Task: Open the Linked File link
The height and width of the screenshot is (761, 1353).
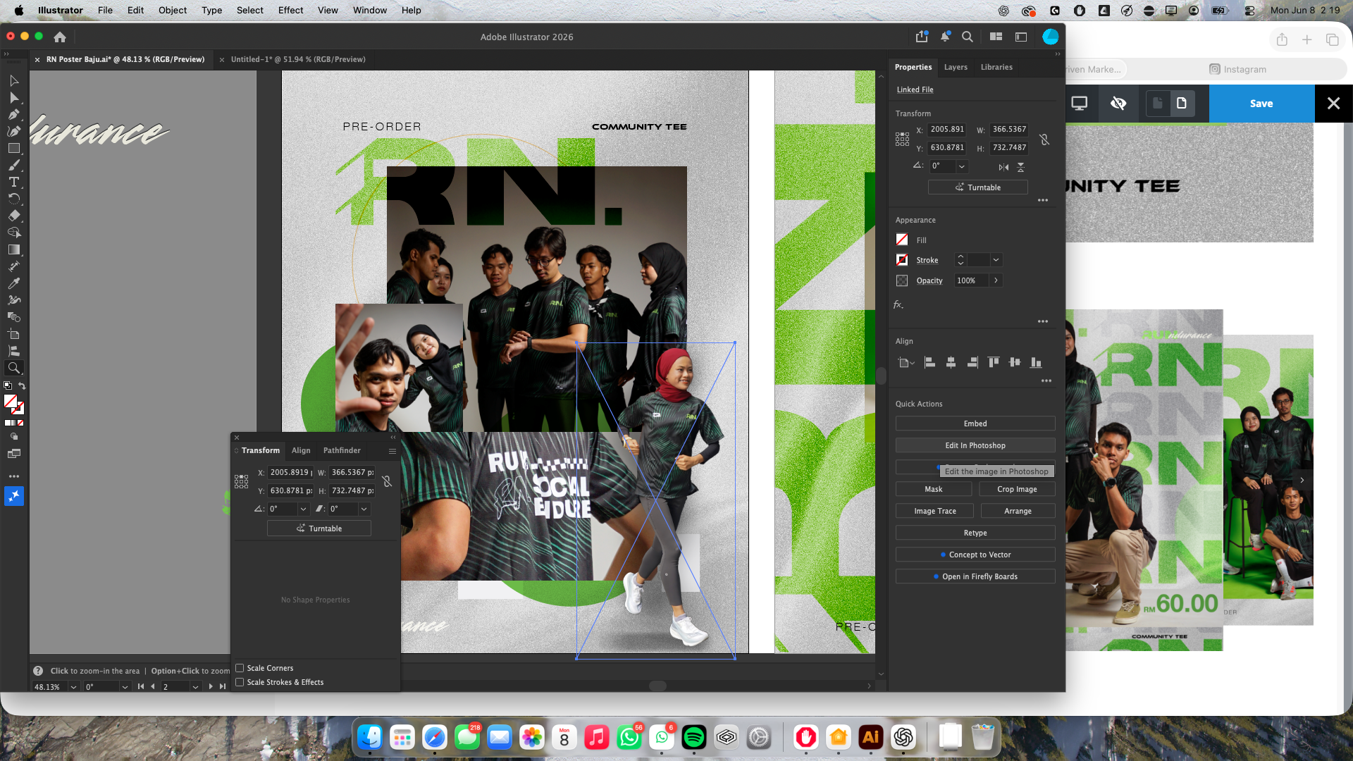Action: coord(915,89)
